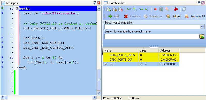Expand the text variable row
The image size is (206, 100).
(x=105, y=64)
